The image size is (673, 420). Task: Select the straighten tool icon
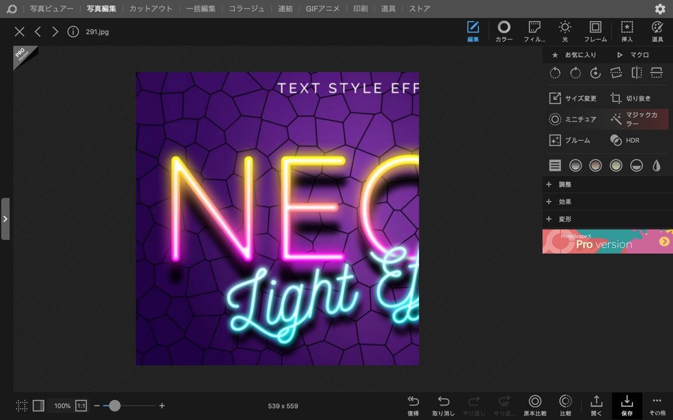coord(616,73)
